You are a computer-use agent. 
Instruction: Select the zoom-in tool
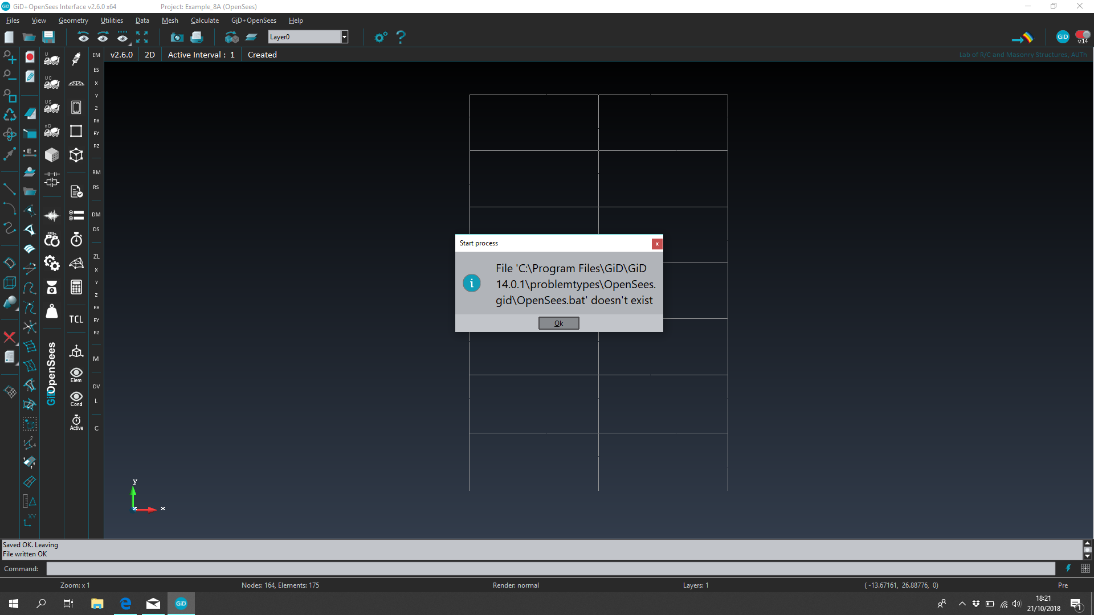(x=9, y=56)
